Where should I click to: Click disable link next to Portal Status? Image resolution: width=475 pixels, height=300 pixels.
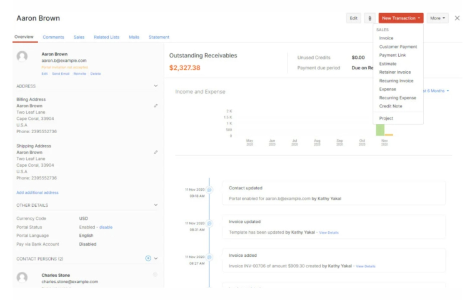click(106, 227)
